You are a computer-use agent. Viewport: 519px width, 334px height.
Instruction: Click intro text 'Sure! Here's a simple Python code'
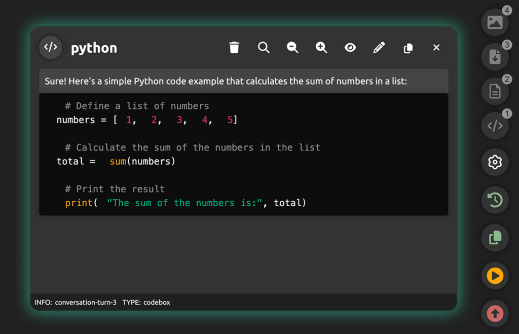pos(226,81)
